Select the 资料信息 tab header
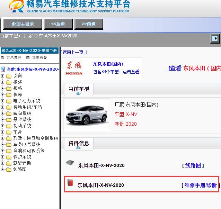Viewport: 221px width, 209px height. (79, 144)
